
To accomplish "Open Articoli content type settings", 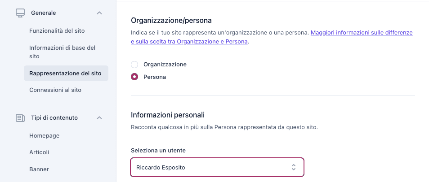I will click(x=39, y=152).
